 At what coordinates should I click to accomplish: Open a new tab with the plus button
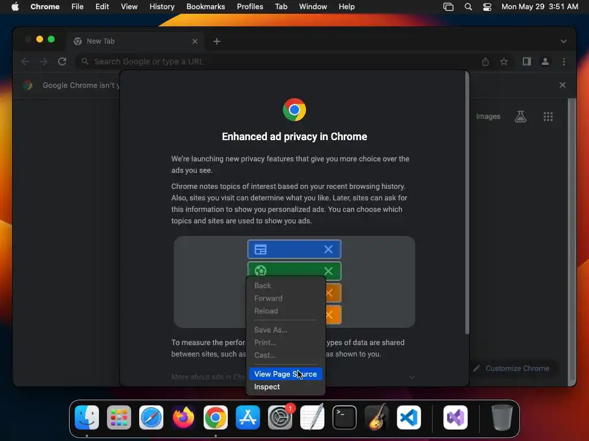pos(217,41)
